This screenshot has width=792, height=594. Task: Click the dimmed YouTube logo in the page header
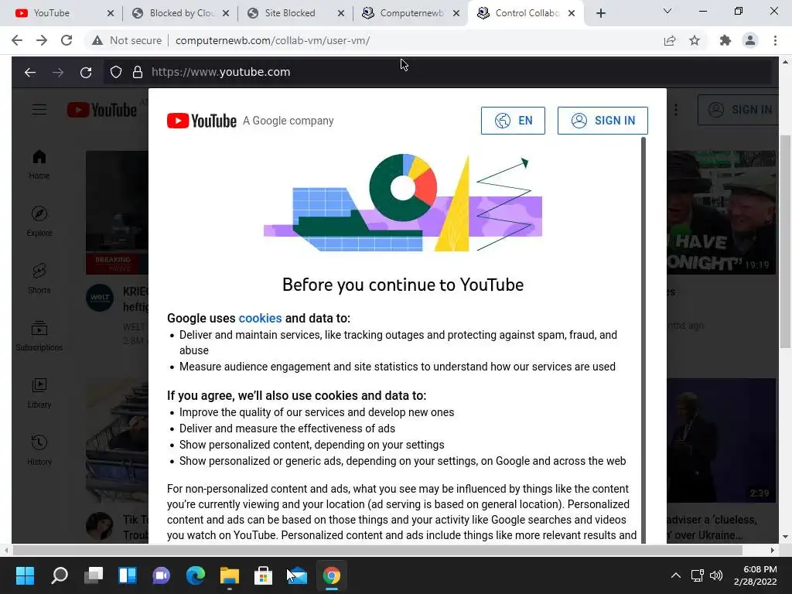click(101, 110)
